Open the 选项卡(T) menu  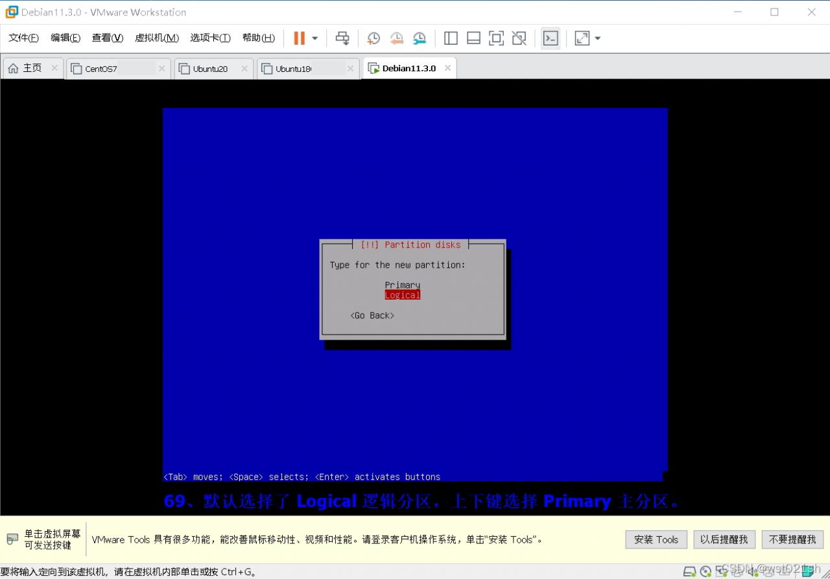tap(210, 38)
